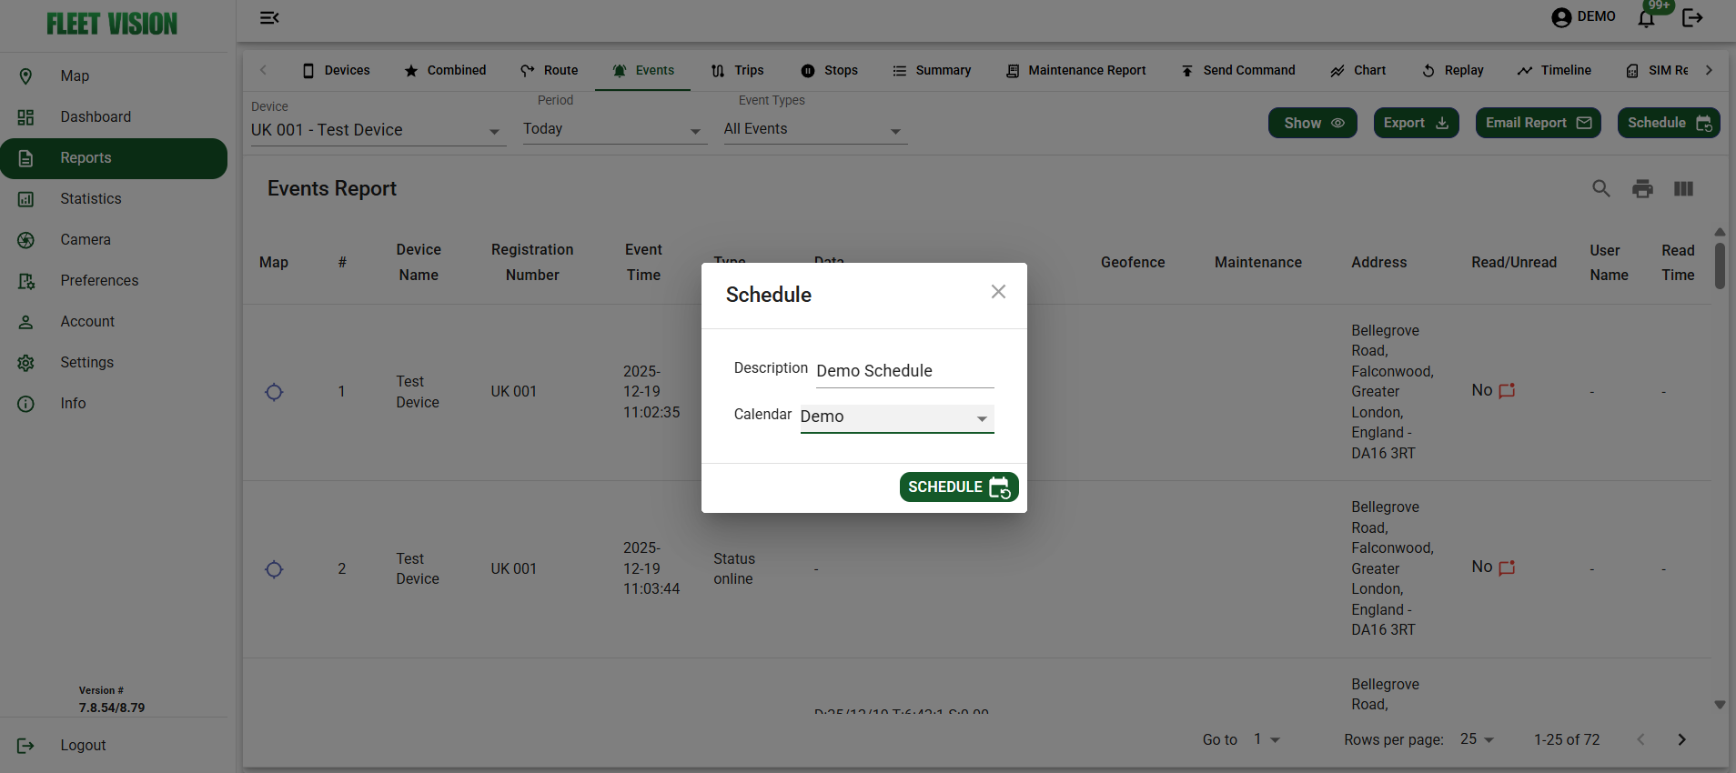This screenshot has height=773, width=1736.
Task: Go to next page of results
Action: [x=1681, y=739]
